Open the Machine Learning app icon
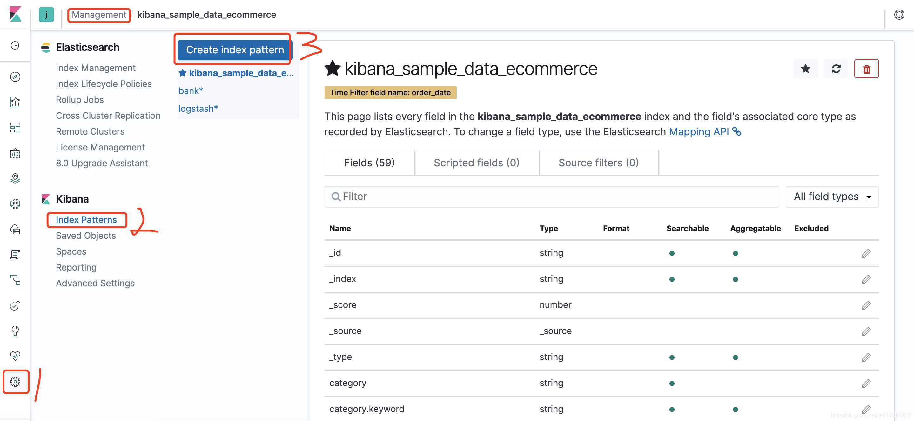Viewport: 914px width, 421px height. [15, 204]
